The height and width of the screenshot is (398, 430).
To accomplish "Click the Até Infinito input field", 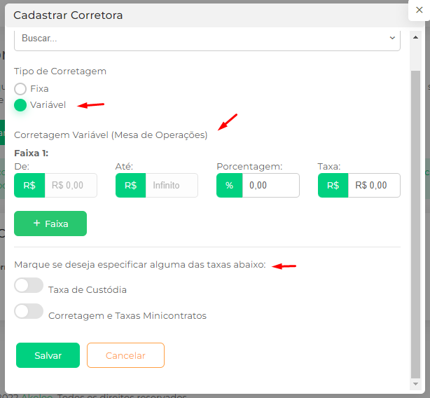I will (172, 186).
